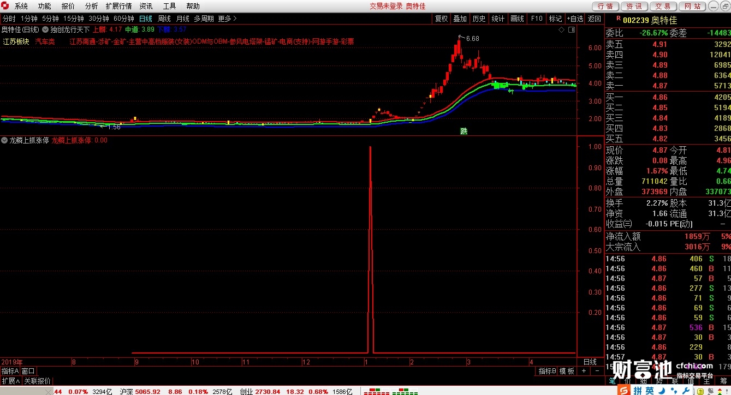Select the 指标B tab
The image size is (731, 395).
(x=547, y=371)
